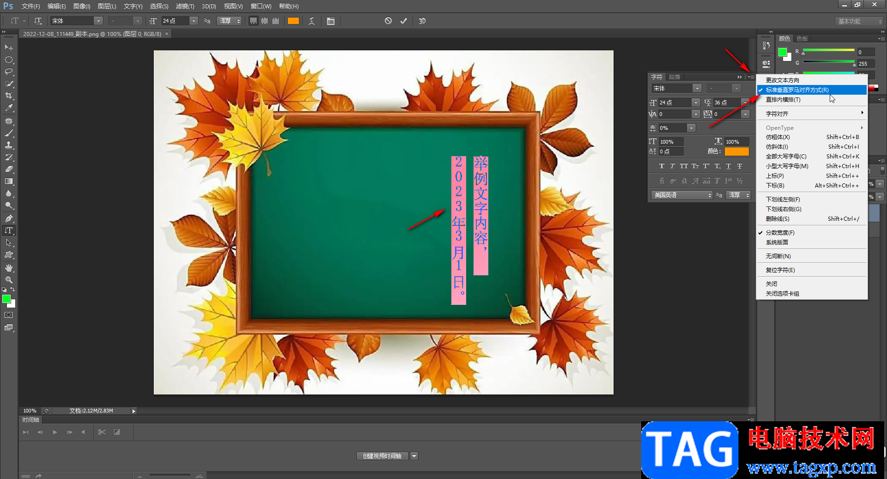This screenshot has width=887, height=479.
Task: Open font family dropdown in options bar
Action: tap(98, 21)
